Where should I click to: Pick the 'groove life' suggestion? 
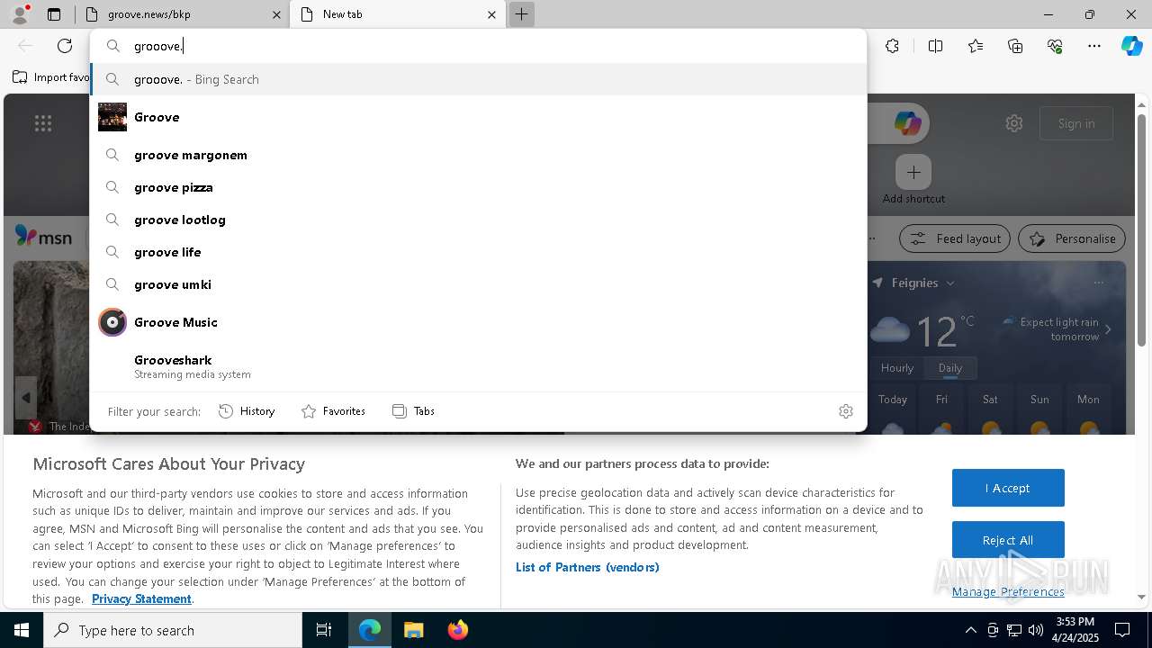point(478,252)
